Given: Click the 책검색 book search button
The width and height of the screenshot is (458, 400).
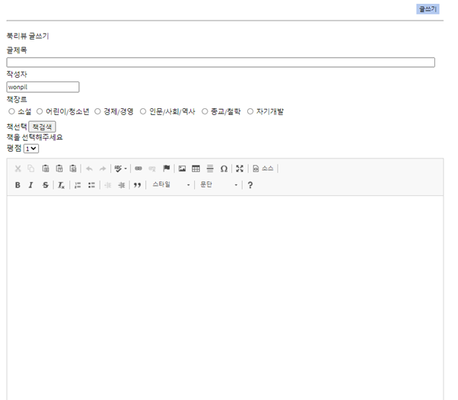Looking at the screenshot, I should [x=42, y=127].
